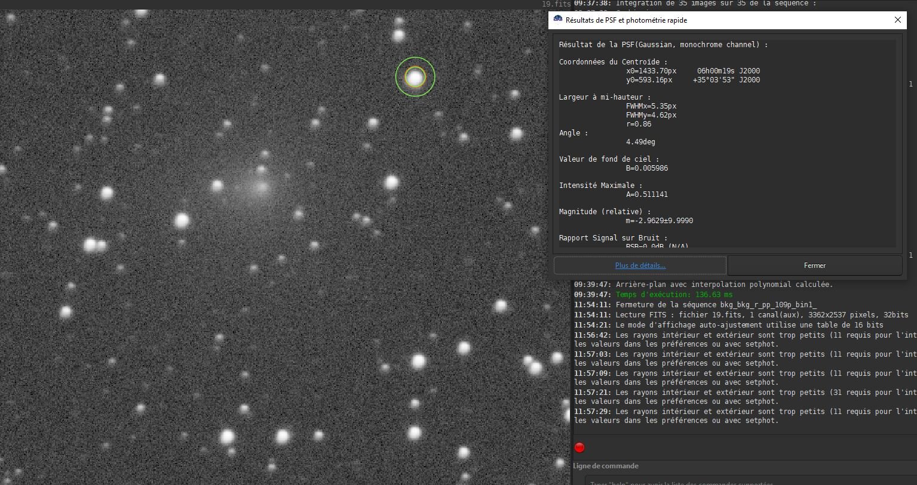Click the Siril icon in the PSF dialog title
This screenshot has height=485, width=917.
pos(558,20)
